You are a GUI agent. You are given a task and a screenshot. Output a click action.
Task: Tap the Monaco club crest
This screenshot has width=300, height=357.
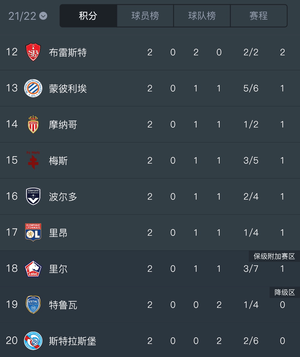(x=33, y=124)
